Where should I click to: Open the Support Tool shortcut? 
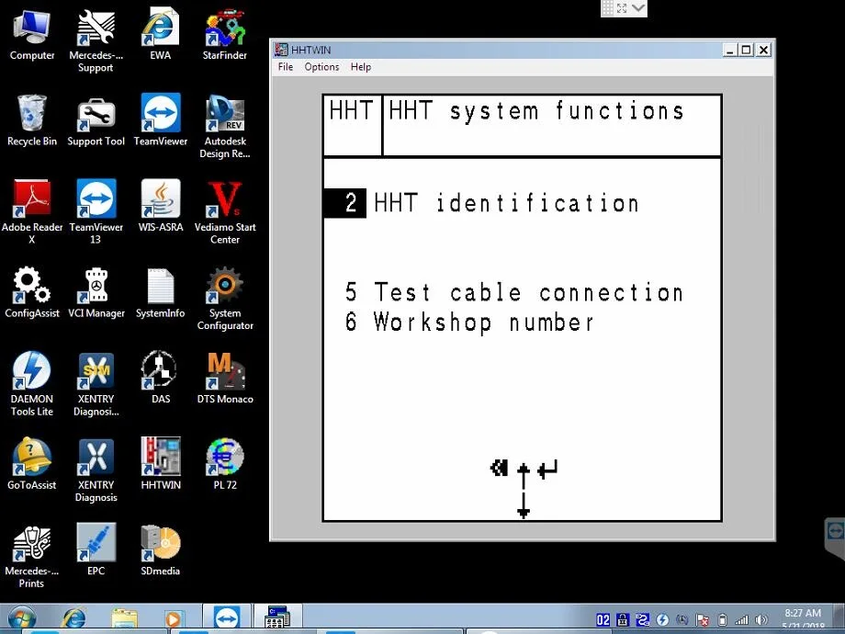pyautogui.click(x=96, y=120)
